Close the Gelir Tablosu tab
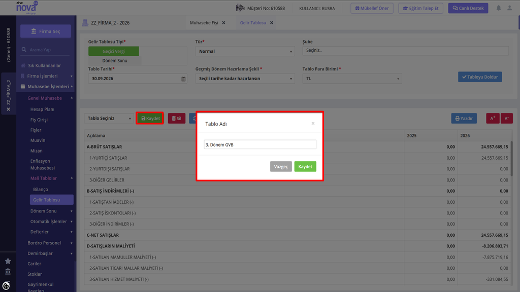Image resolution: width=520 pixels, height=292 pixels. [272, 23]
